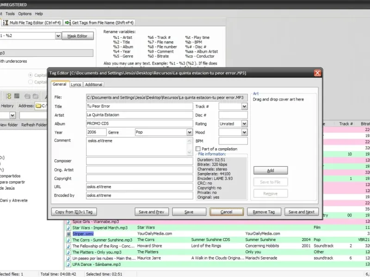This screenshot has width=370, height=277.
Task: Click the video file icon beside Striper.wmv
Action: click(x=68, y=234)
